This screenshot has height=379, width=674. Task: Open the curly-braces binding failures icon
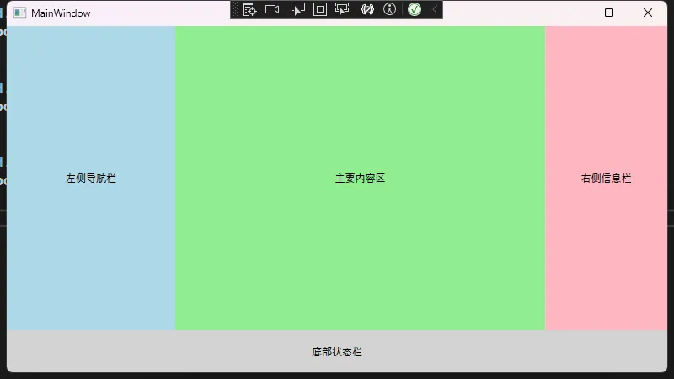point(367,9)
